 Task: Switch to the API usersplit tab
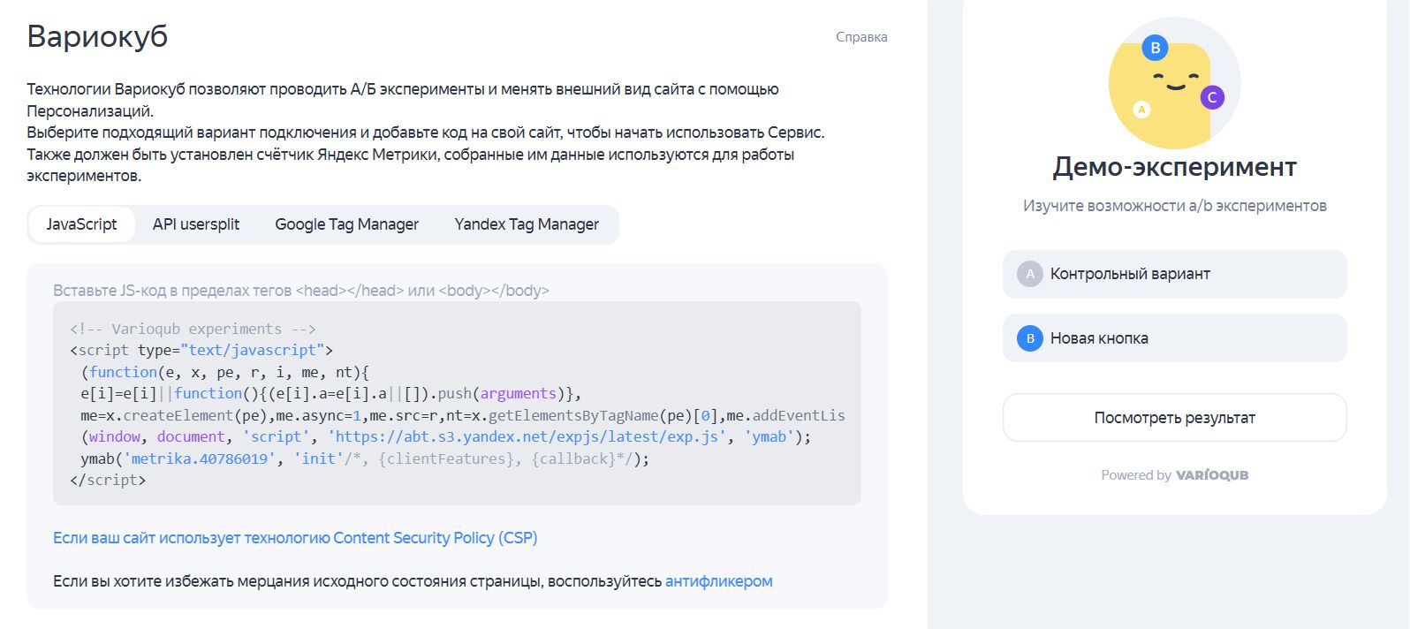(x=195, y=224)
